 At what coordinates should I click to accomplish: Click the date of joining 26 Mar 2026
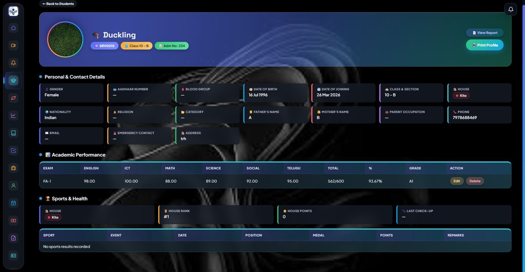click(328, 95)
